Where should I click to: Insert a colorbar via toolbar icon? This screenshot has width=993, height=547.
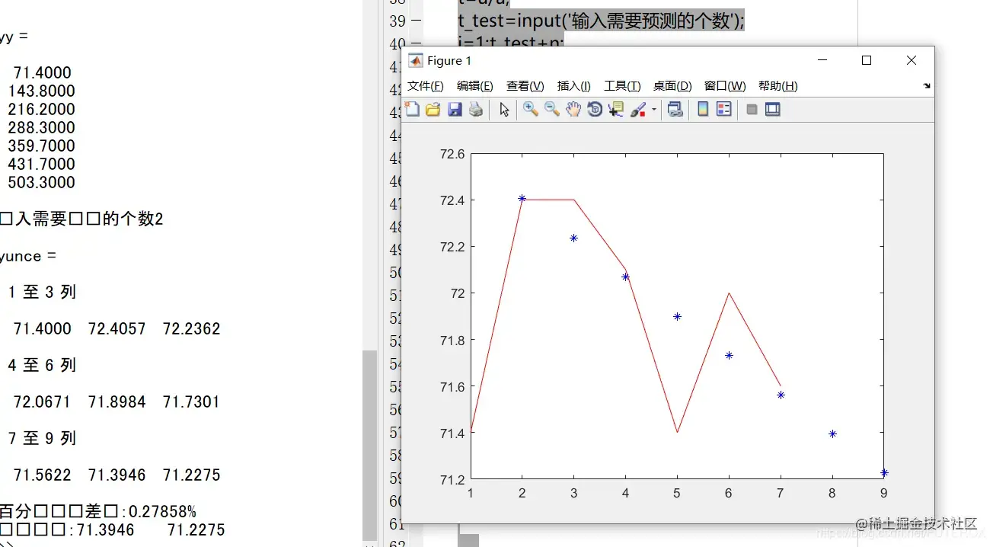703,110
